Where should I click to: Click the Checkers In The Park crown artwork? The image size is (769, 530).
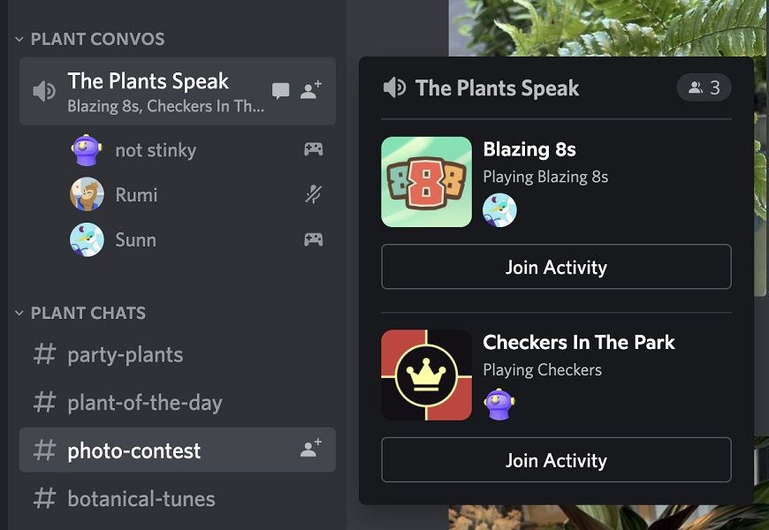[x=426, y=375]
